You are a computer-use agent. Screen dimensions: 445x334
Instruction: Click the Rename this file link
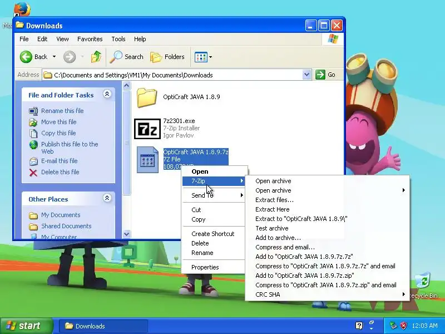(x=62, y=111)
